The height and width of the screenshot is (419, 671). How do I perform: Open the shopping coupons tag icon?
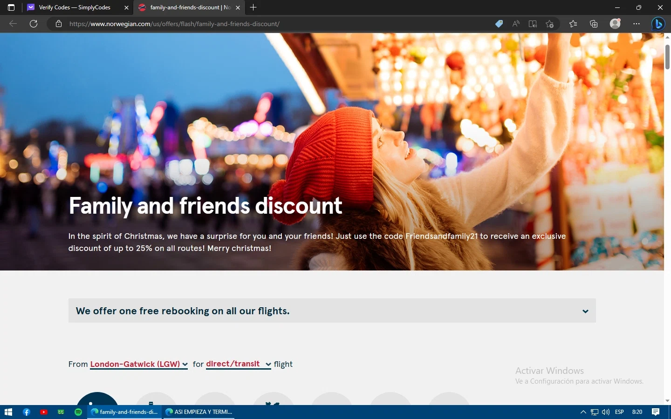[499, 24]
